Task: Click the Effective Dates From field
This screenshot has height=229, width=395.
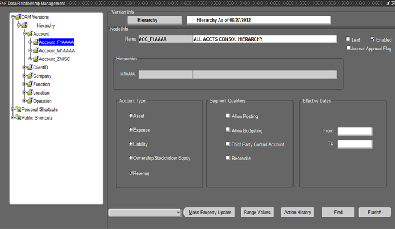Action: (x=355, y=131)
